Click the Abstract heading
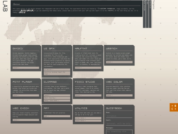Image resolution: width=178 pixels, height=134 pixels. (16, 4)
